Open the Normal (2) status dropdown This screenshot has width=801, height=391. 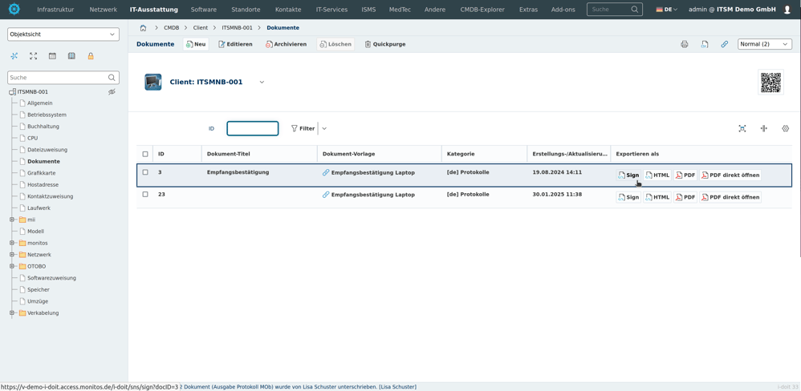764,44
